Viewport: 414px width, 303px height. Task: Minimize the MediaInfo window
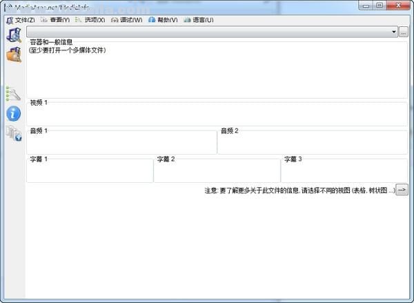(366, 6)
